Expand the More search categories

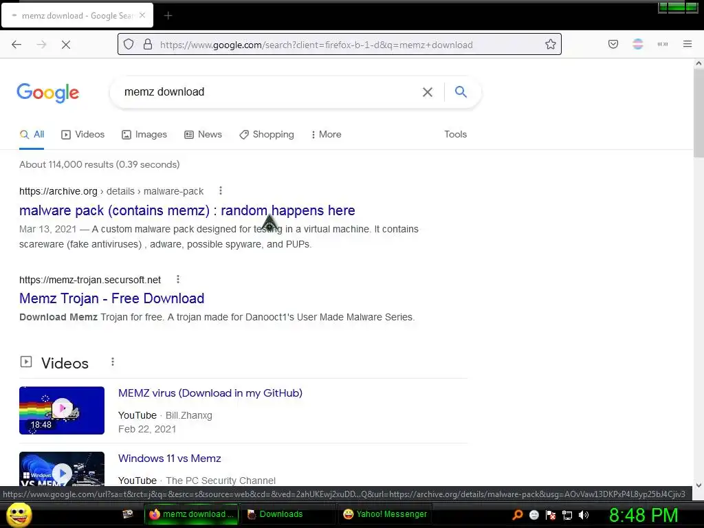(x=327, y=134)
